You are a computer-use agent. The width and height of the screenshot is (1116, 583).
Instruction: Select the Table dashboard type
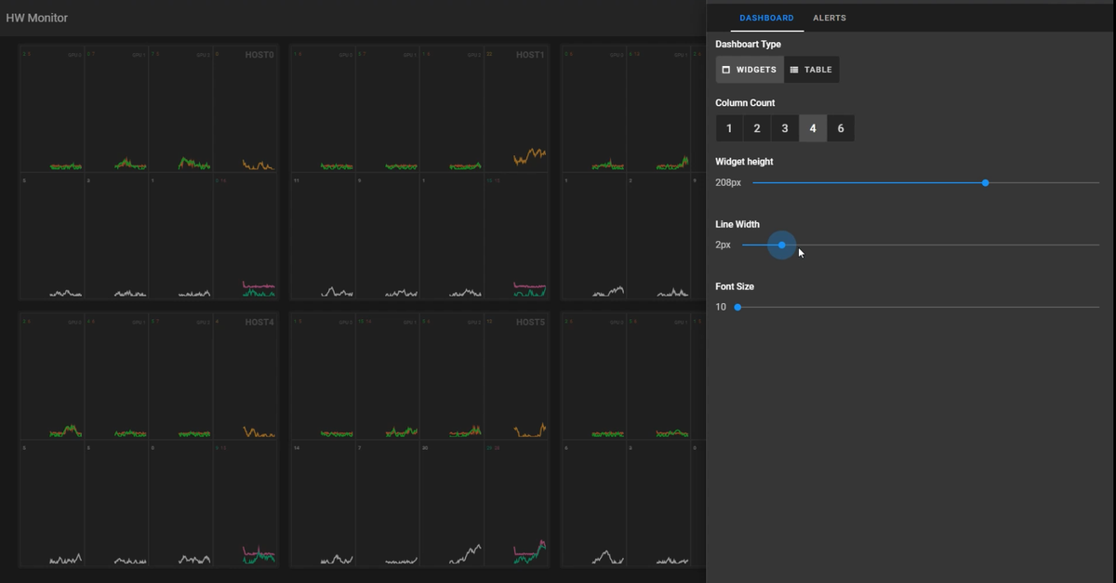pyautogui.click(x=811, y=70)
